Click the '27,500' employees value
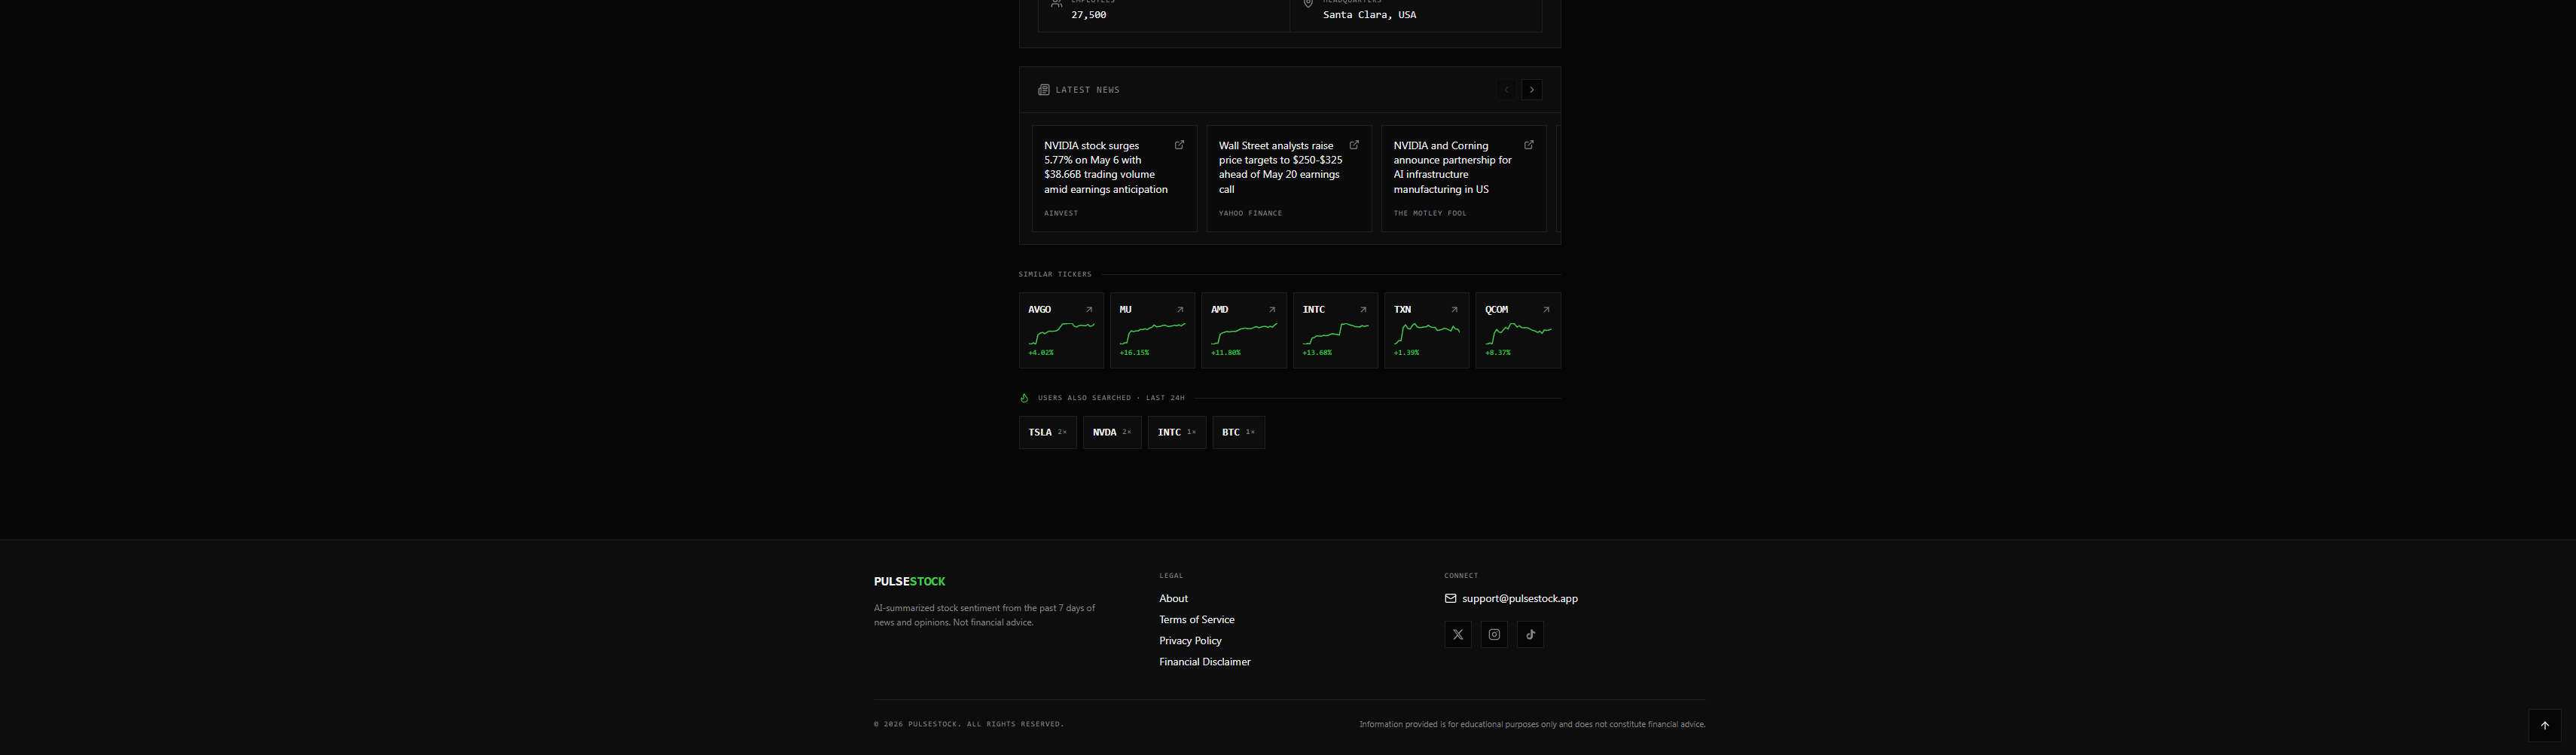The height and width of the screenshot is (755, 2576). click(x=1088, y=15)
